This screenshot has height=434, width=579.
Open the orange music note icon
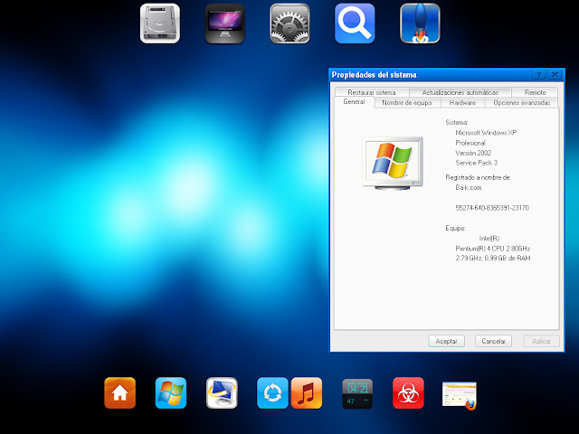pos(307,393)
